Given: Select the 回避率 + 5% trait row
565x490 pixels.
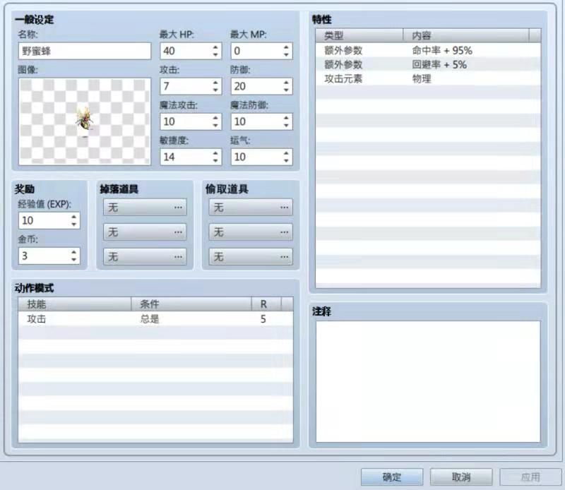Looking at the screenshot, I should 428,64.
